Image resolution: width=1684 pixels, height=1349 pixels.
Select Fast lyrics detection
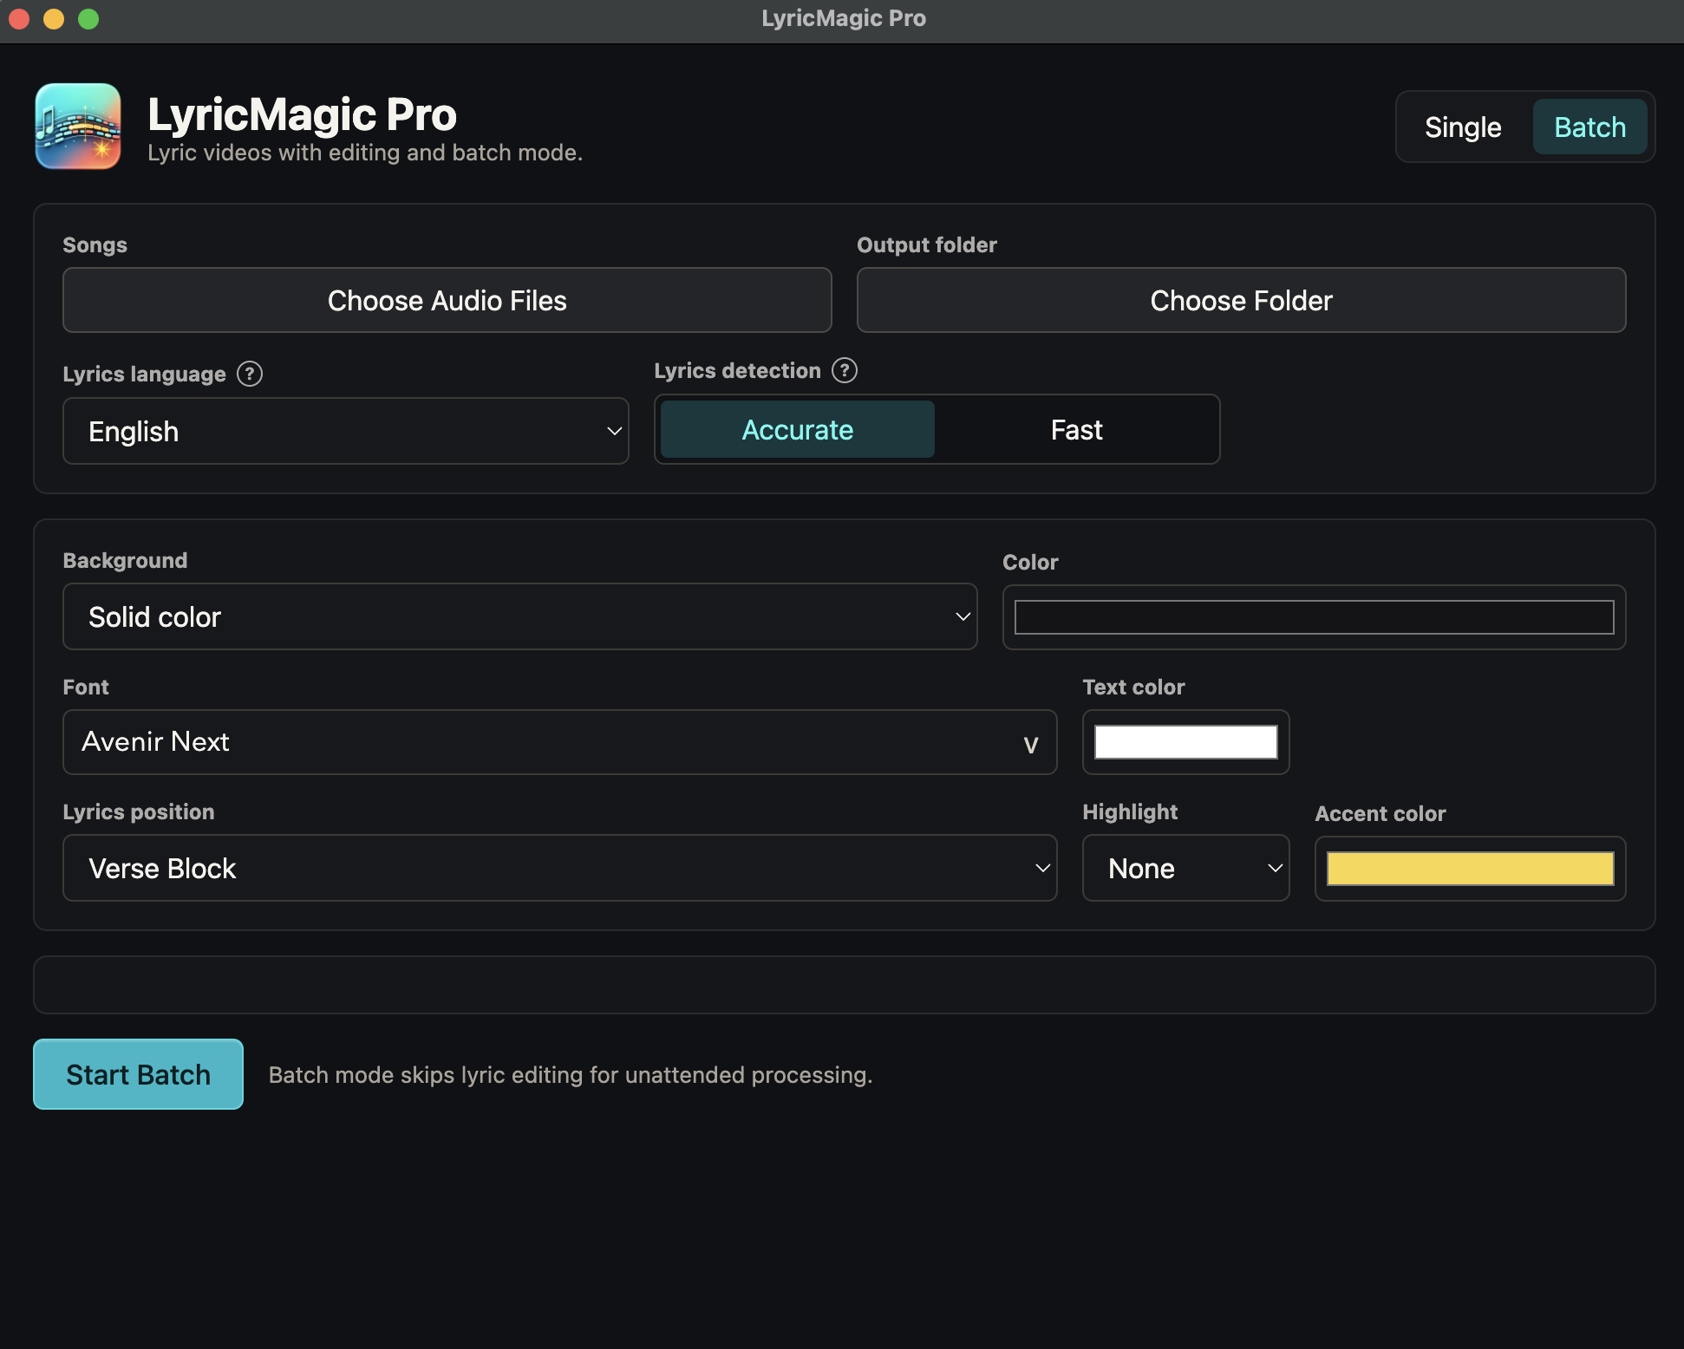pos(1076,429)
